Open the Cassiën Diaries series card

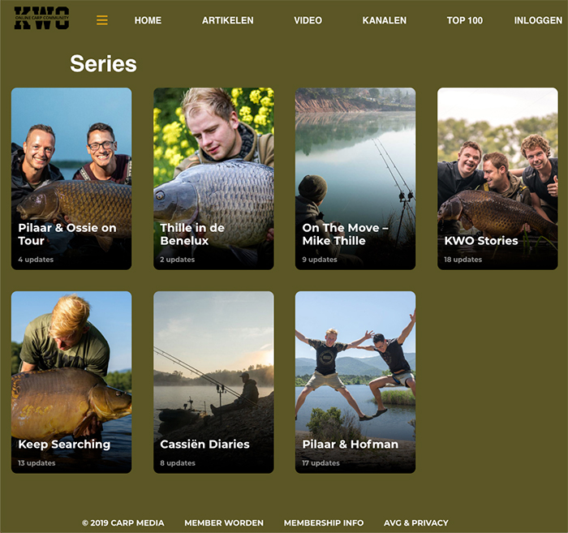click(213, 382)
